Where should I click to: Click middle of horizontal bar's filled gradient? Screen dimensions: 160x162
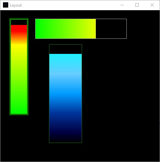coord(66,29)
